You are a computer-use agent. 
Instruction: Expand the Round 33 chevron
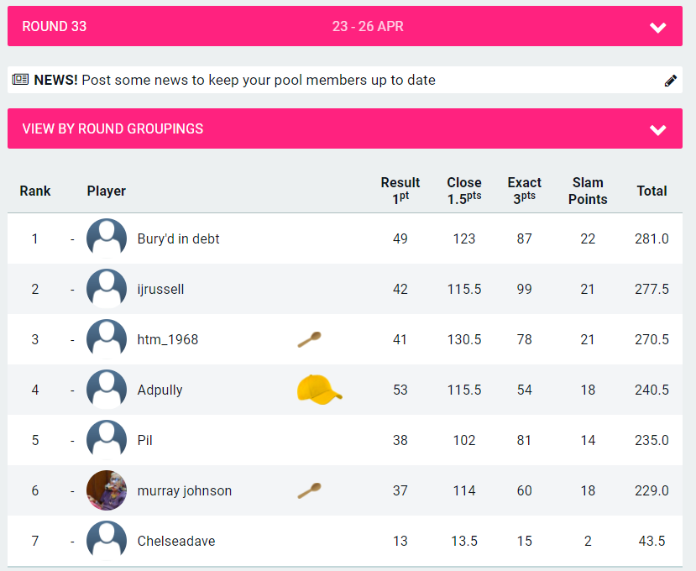pos(657,28)
